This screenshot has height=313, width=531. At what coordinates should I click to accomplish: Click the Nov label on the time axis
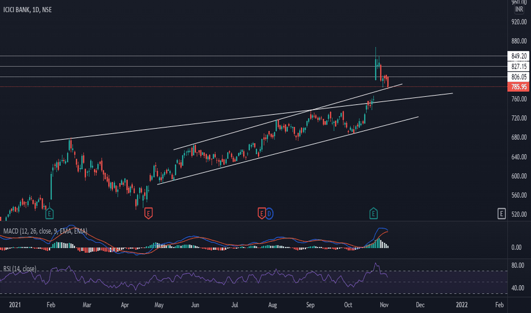pyautogui.click(x=384, y=305)
